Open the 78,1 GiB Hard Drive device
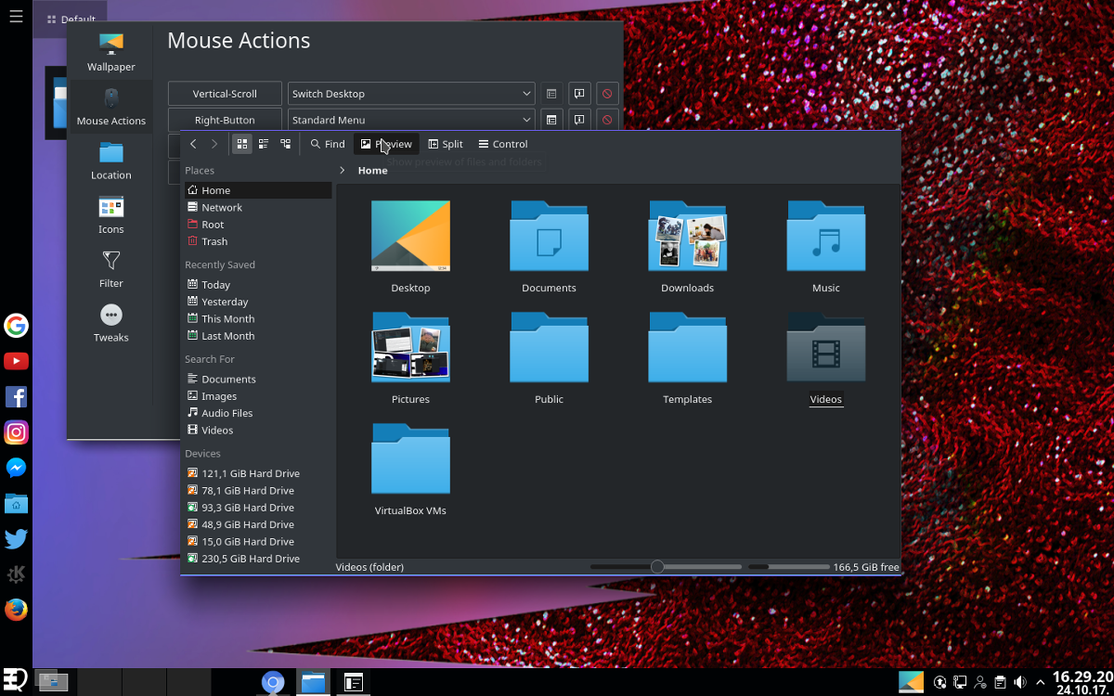The width and height of the screenshot is (1114, 696). click(256, 490)
